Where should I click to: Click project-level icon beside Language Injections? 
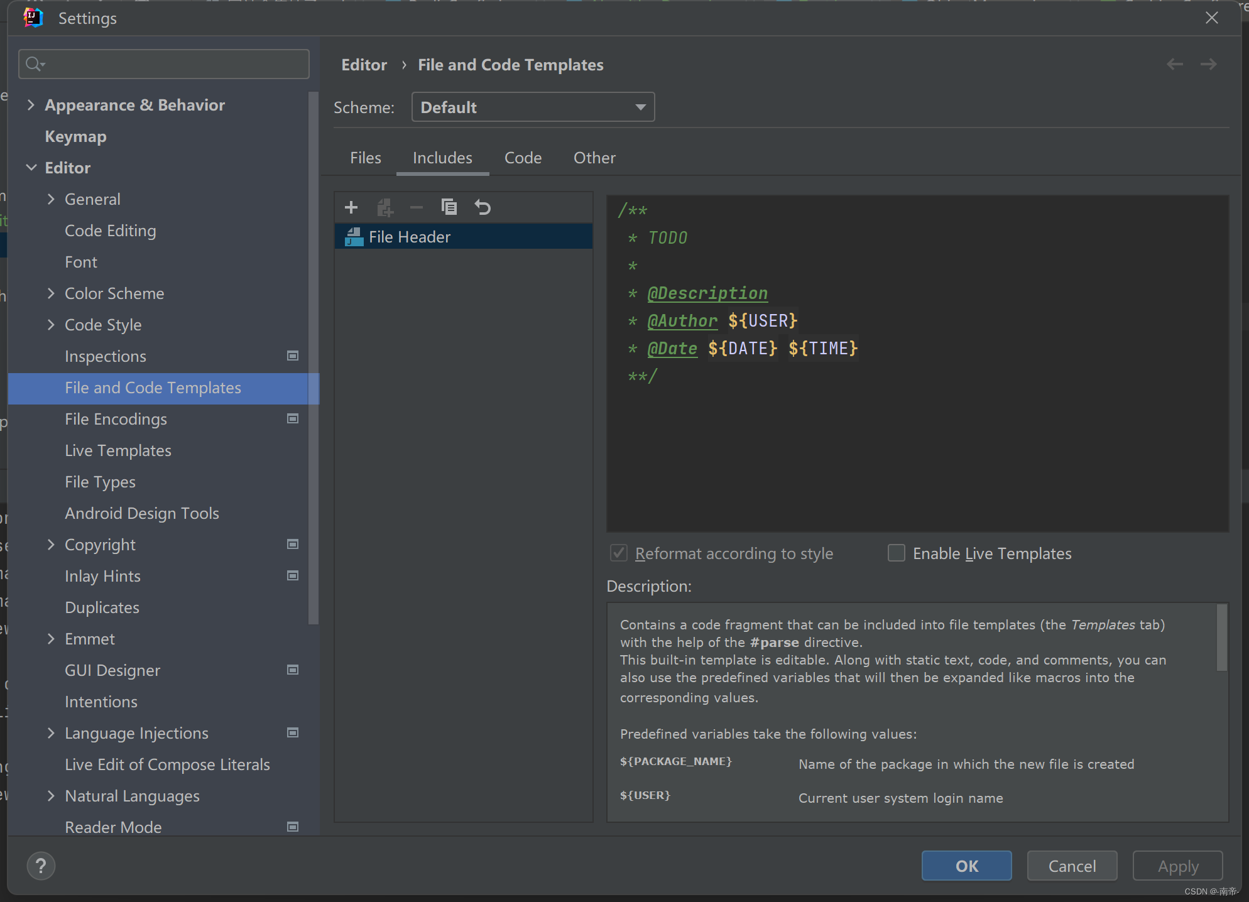point(293,733)
